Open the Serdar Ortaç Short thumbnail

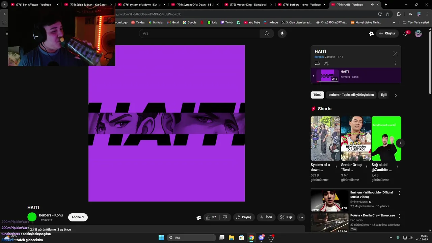356,138
